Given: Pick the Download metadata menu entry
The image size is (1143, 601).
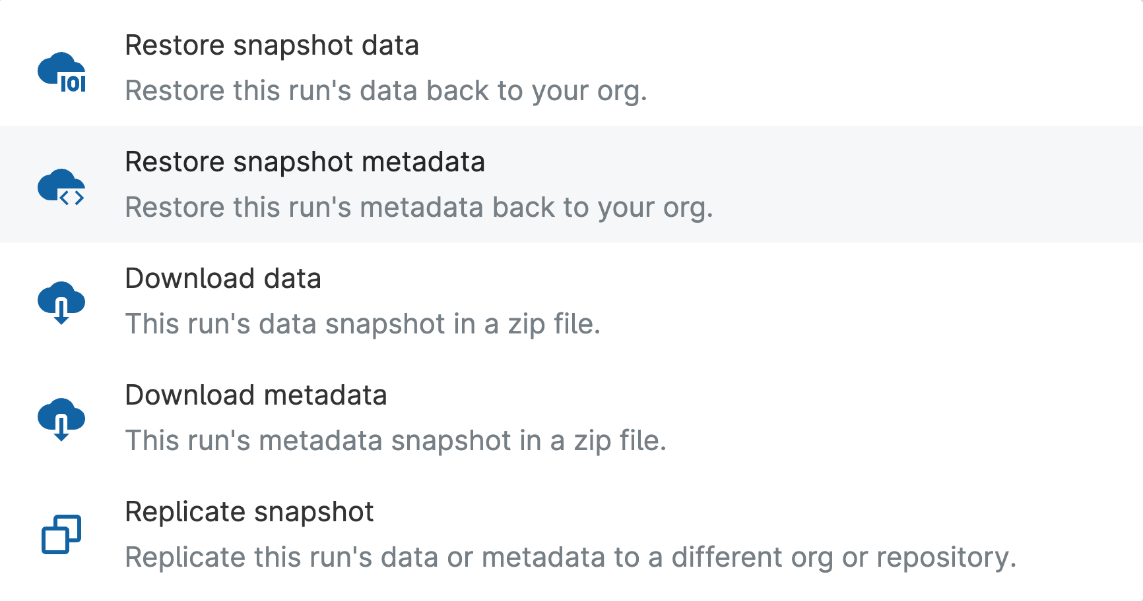Looking at the screenshot, I should [256, 395].
